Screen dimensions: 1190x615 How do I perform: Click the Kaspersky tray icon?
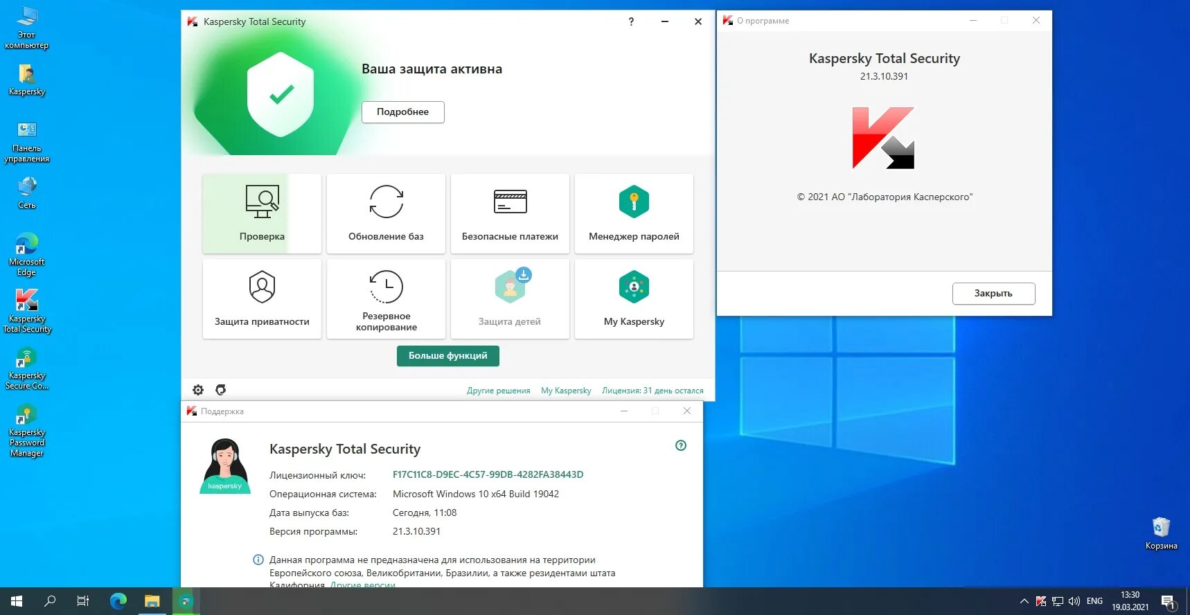[1040, 601]
